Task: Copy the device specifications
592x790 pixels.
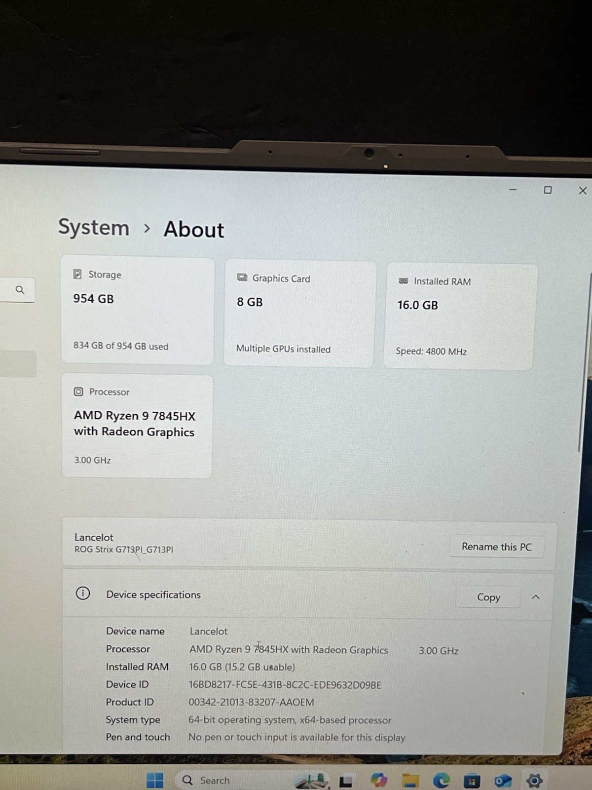Action: coord(488,597)
